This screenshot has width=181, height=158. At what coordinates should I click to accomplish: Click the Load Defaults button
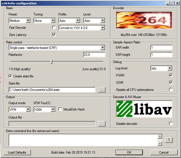coord(17,152)
